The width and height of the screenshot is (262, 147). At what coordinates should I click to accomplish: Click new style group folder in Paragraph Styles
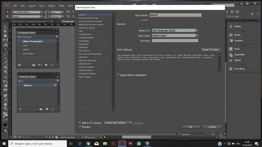pos(34,65)
